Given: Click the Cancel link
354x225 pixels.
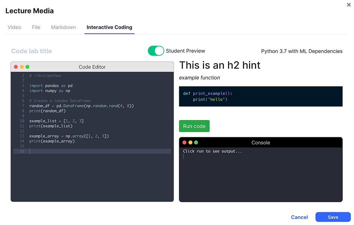Looking at the screenshot, I should pyautogui.click(x=299, y=217).
